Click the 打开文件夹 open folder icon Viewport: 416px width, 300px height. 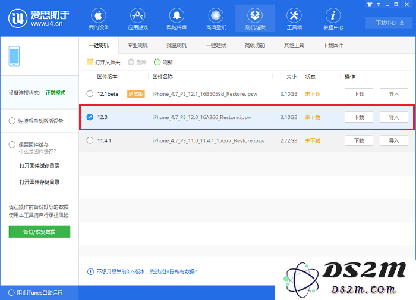pos(90,62)
